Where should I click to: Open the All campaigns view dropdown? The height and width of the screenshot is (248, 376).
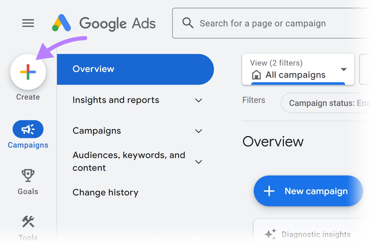coord(344,69)
